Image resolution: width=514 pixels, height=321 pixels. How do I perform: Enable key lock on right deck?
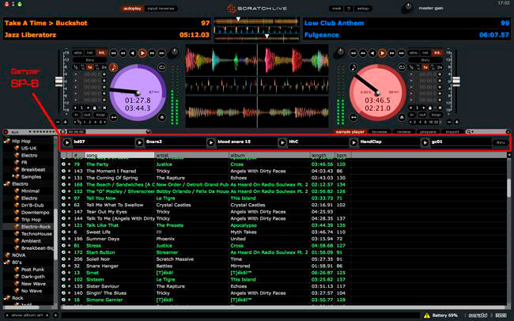pos(353,67)
